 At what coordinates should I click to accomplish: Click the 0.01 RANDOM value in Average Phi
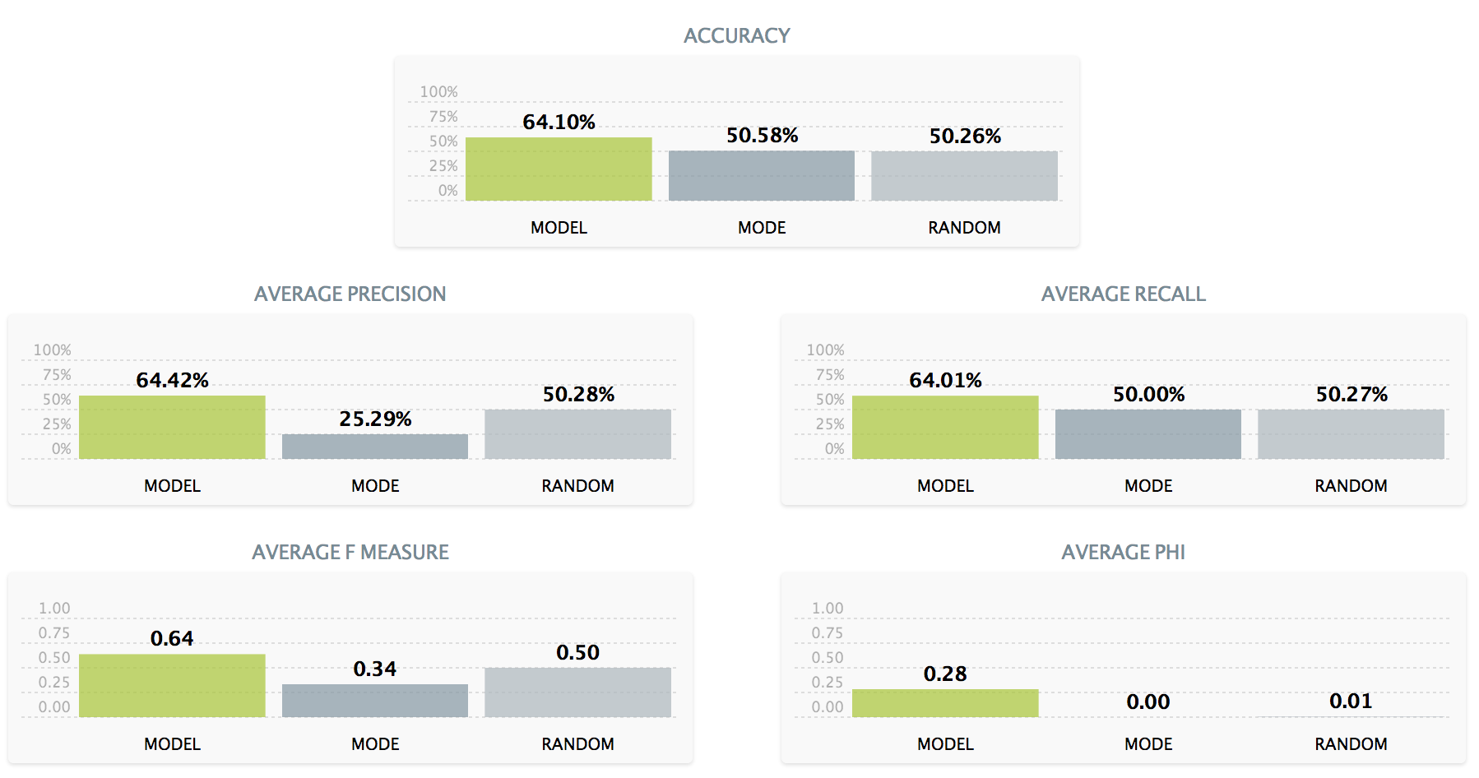pyautogui.click(x=1351, y=702)
